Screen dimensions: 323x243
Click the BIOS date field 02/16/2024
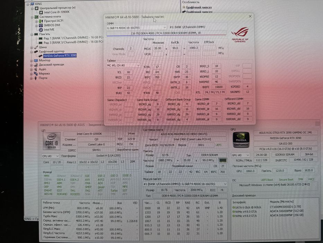167,145
